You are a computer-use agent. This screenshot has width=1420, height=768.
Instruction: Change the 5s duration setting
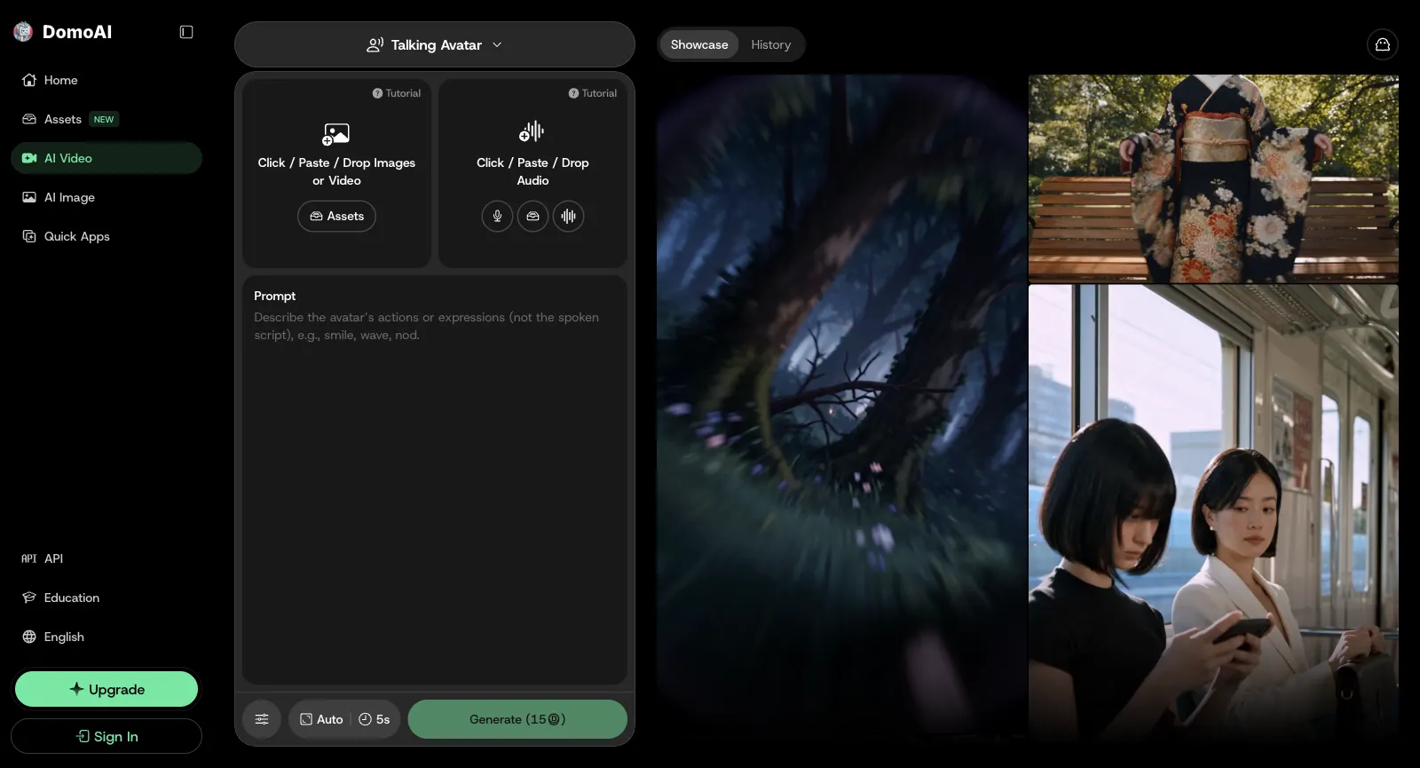click(x=375, y=719)
